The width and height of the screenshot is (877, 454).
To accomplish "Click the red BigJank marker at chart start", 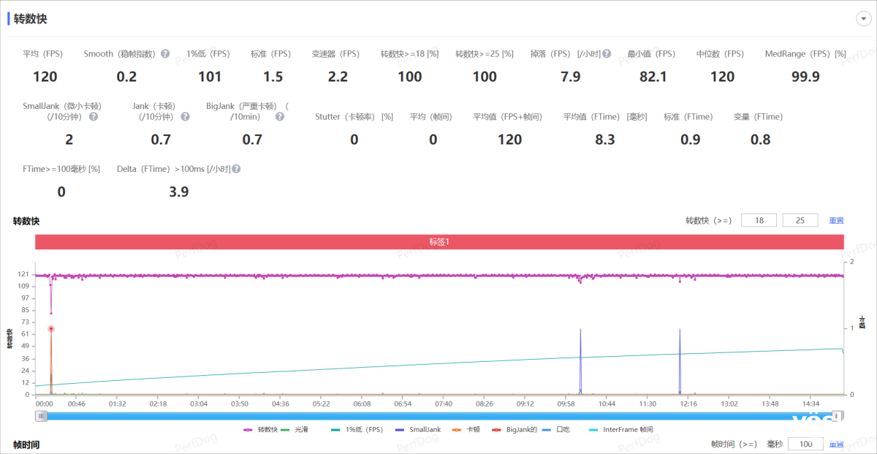I will point(51,329).
